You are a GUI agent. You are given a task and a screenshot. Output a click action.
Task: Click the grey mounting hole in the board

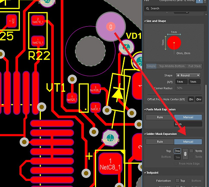click(90, 51)
